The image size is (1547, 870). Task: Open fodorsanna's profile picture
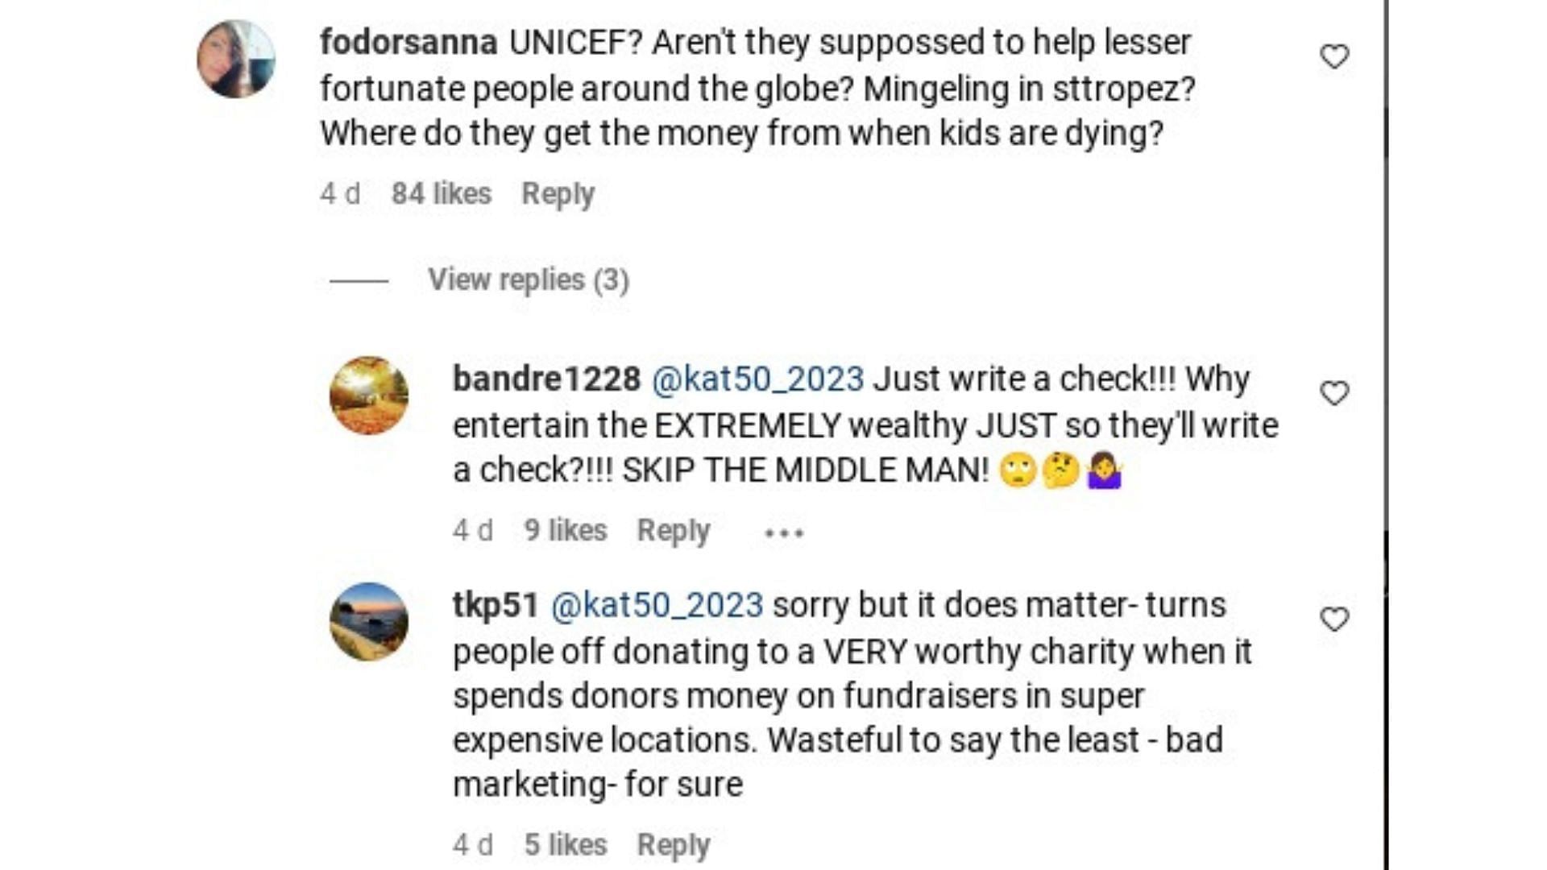coord(236,59)
